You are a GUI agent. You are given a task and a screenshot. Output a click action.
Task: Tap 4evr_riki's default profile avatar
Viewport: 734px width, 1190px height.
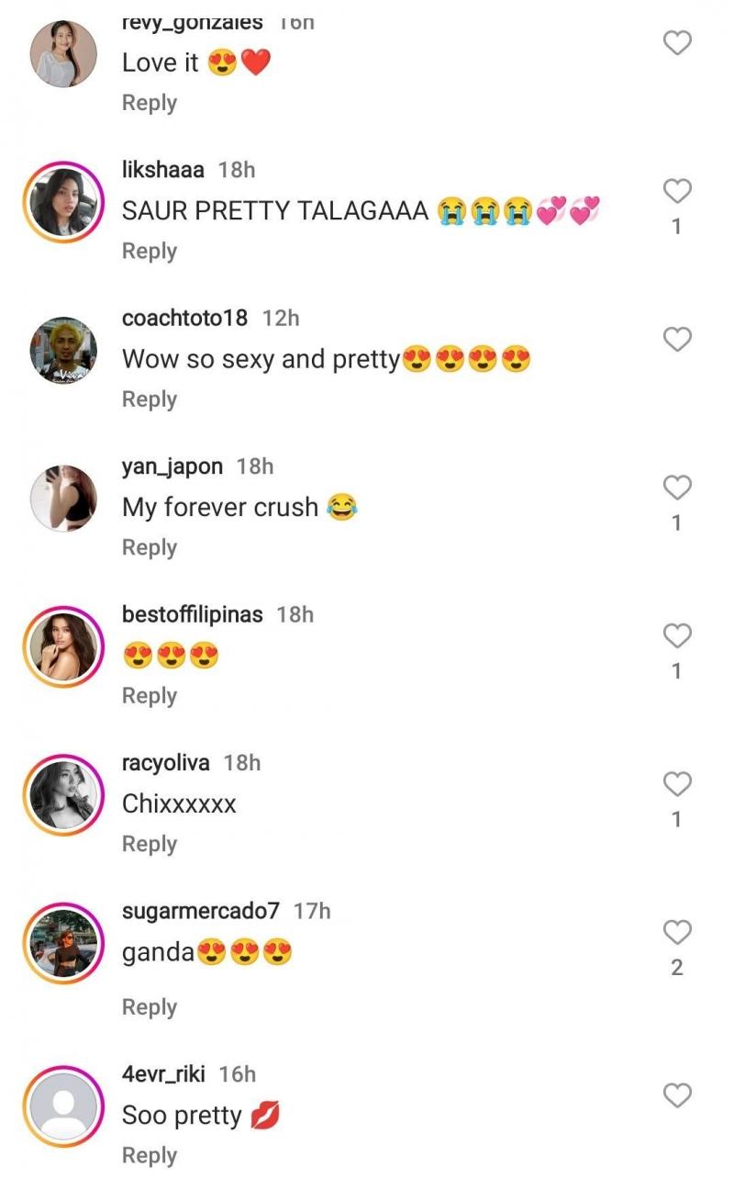coord(63,1106)
